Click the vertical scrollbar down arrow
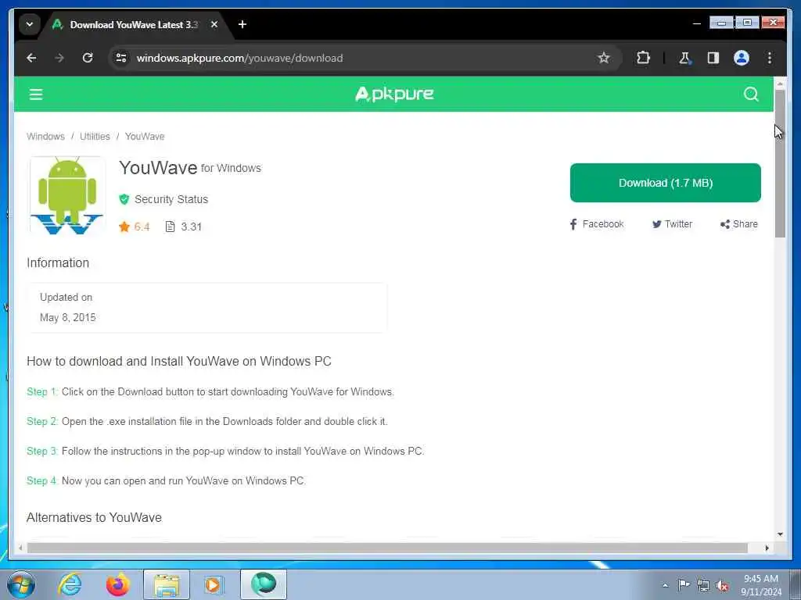This screenshot has width=801, height=600. click(x=780, y=534)
